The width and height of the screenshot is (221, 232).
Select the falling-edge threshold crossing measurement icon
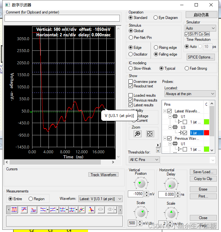click(x=43, y=210)
